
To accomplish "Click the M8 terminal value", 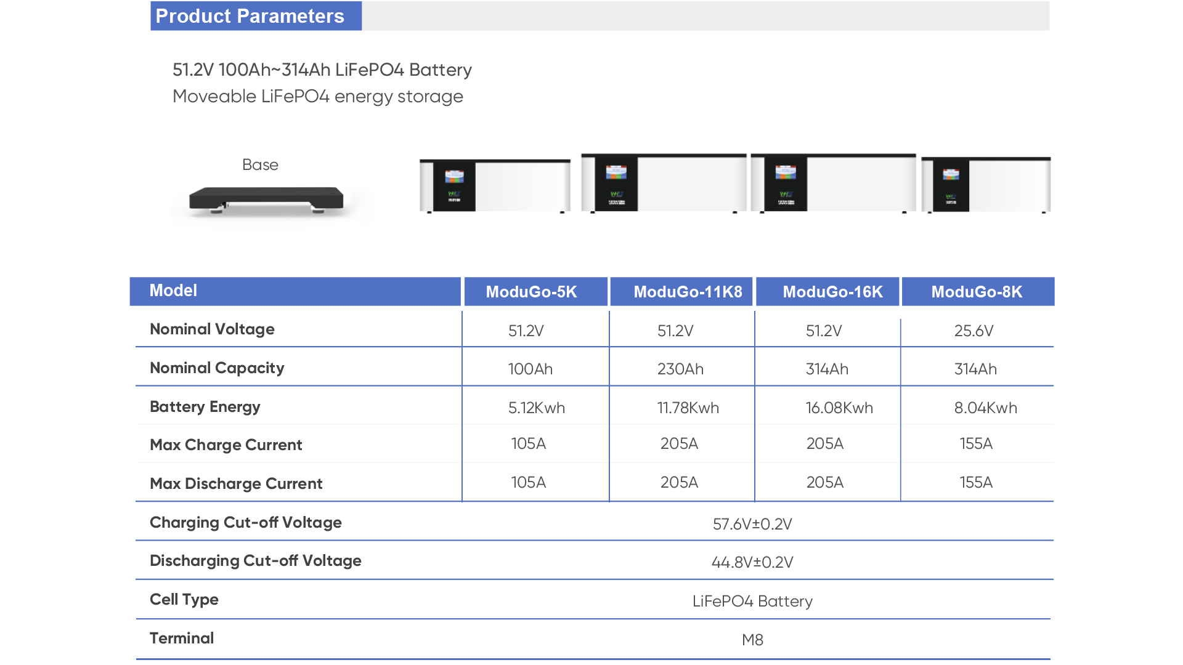I will pyautogui.click(x=752, y=640).
